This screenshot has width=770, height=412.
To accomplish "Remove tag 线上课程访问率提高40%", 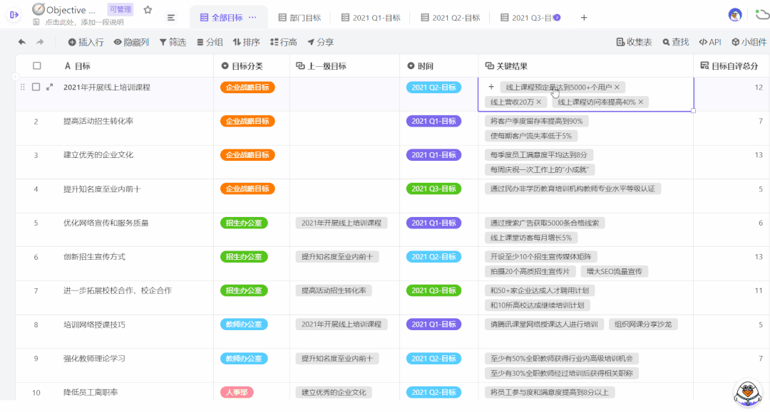I will coord(641,102).
